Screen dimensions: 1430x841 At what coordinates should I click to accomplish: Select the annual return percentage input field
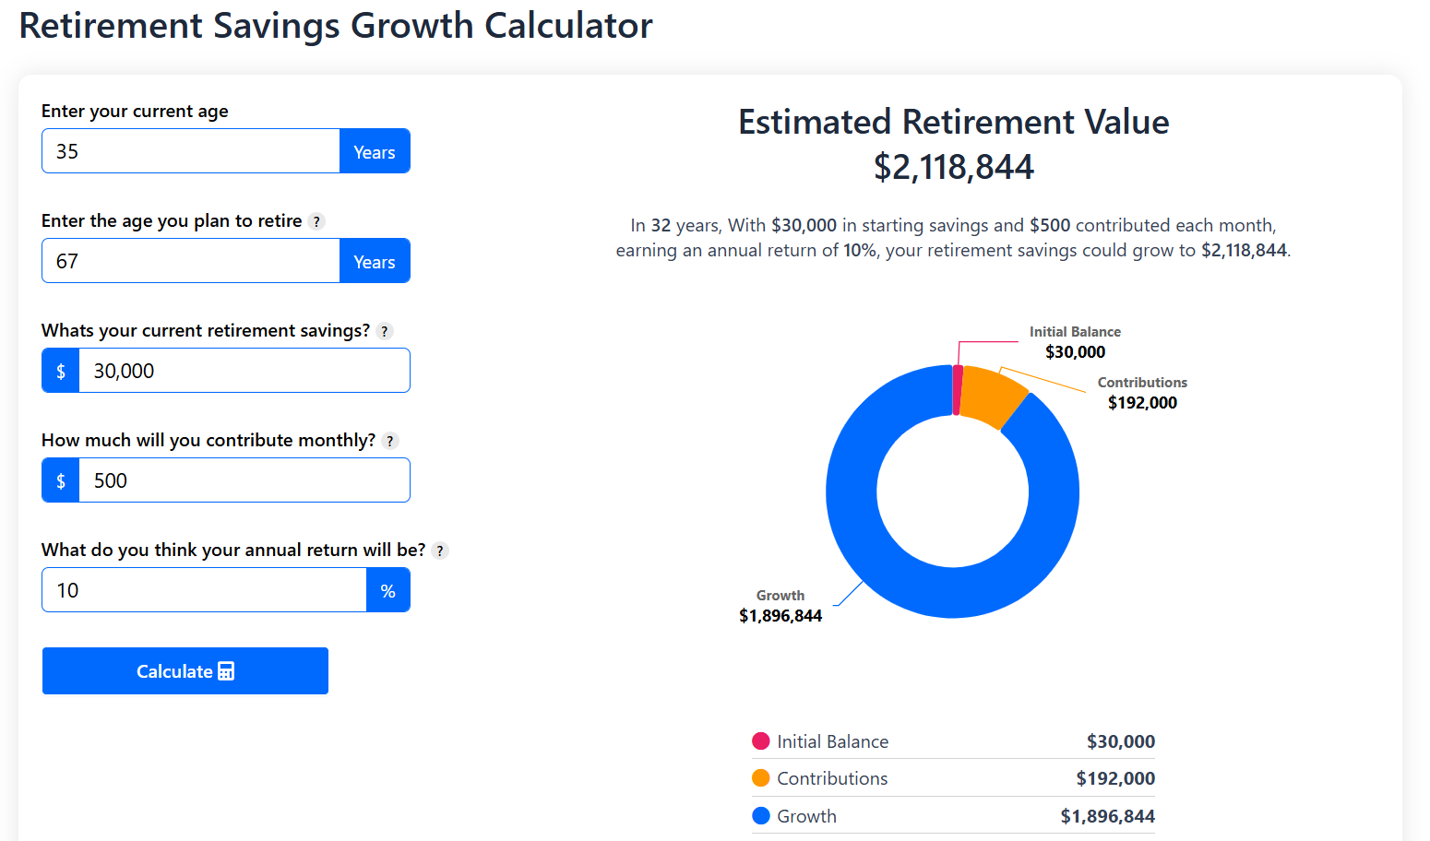click(203, 589)
